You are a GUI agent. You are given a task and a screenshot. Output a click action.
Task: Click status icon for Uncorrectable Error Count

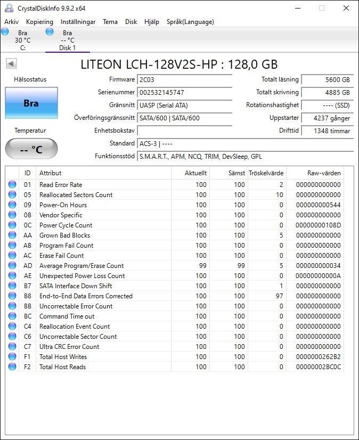click(x=12, y=306)
